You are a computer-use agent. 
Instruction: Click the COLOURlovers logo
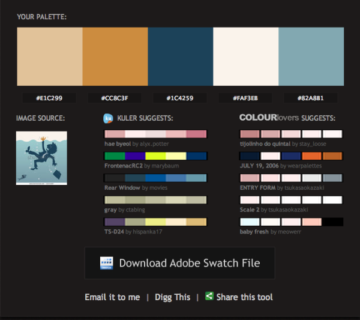(x=269, y=118)
